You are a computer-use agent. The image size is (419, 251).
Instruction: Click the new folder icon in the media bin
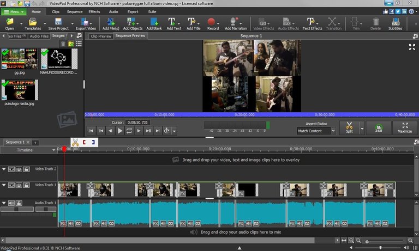71,44
